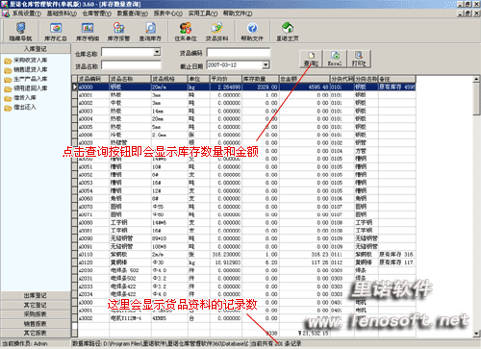Click the Excel export button
This screenshot has height=349, width=481.
[335, 59]
